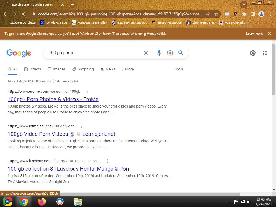Open the Letmejerk.net result title link
Viewport: 276px width, 207px height.
[x=61, y=134]
